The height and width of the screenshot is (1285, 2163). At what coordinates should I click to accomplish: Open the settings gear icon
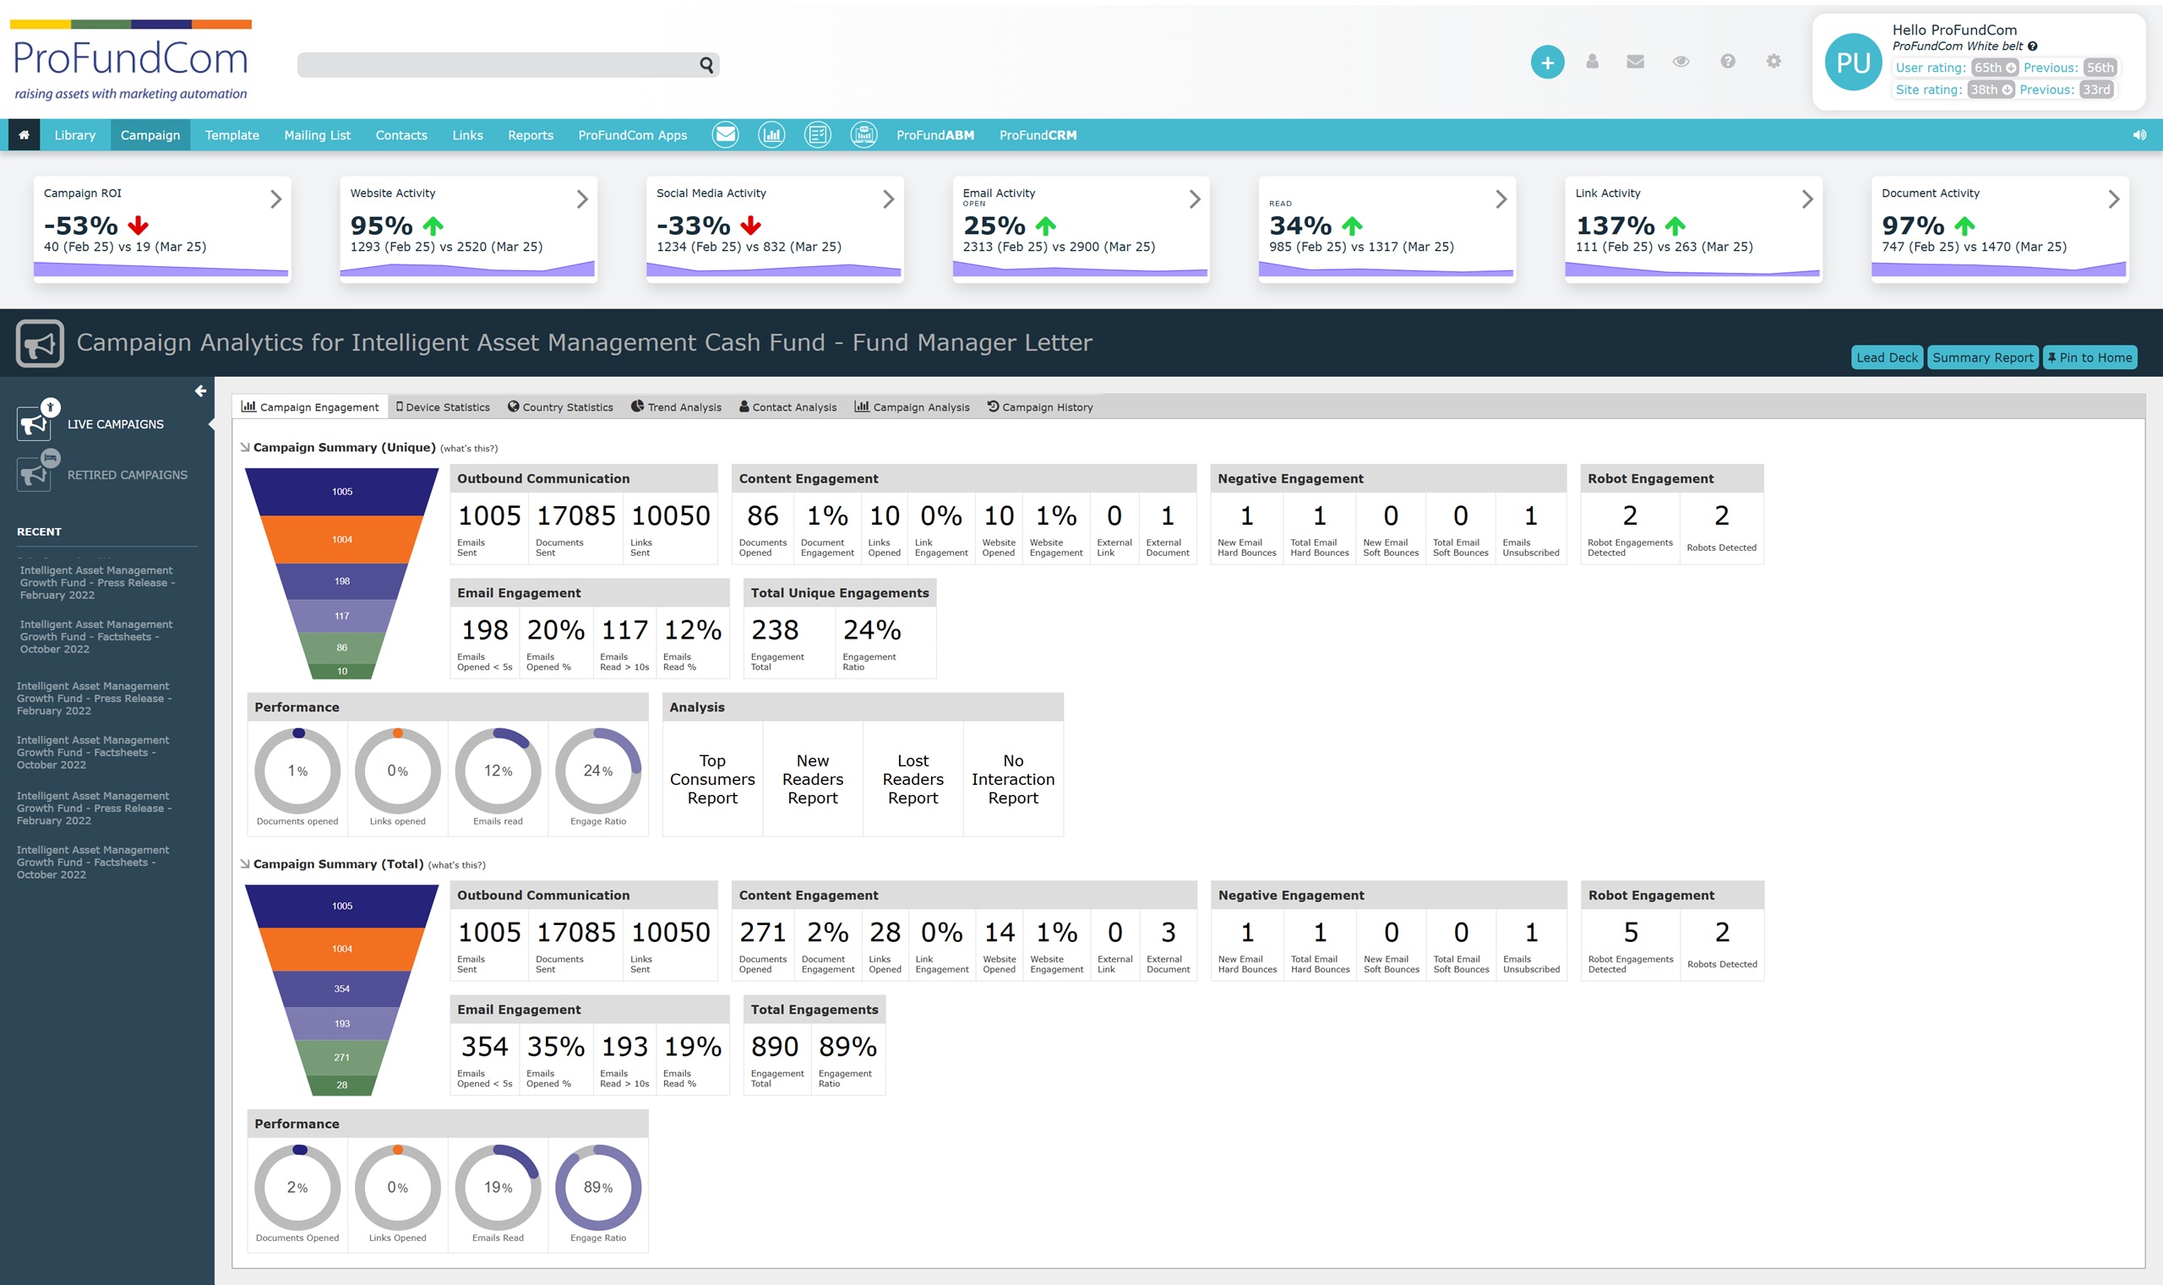tap(1773, 62)
